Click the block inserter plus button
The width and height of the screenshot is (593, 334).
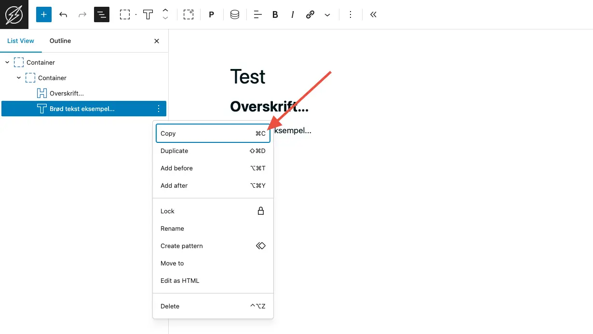(x=43, y=14)
